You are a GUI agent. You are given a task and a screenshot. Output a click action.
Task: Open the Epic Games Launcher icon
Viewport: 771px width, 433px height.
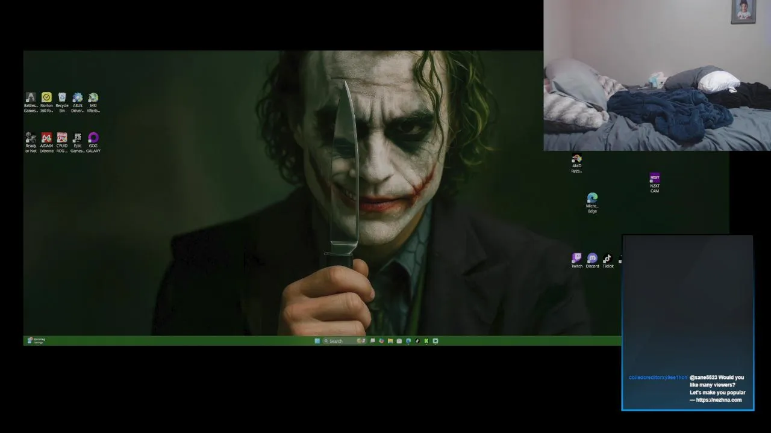point(78,143)
